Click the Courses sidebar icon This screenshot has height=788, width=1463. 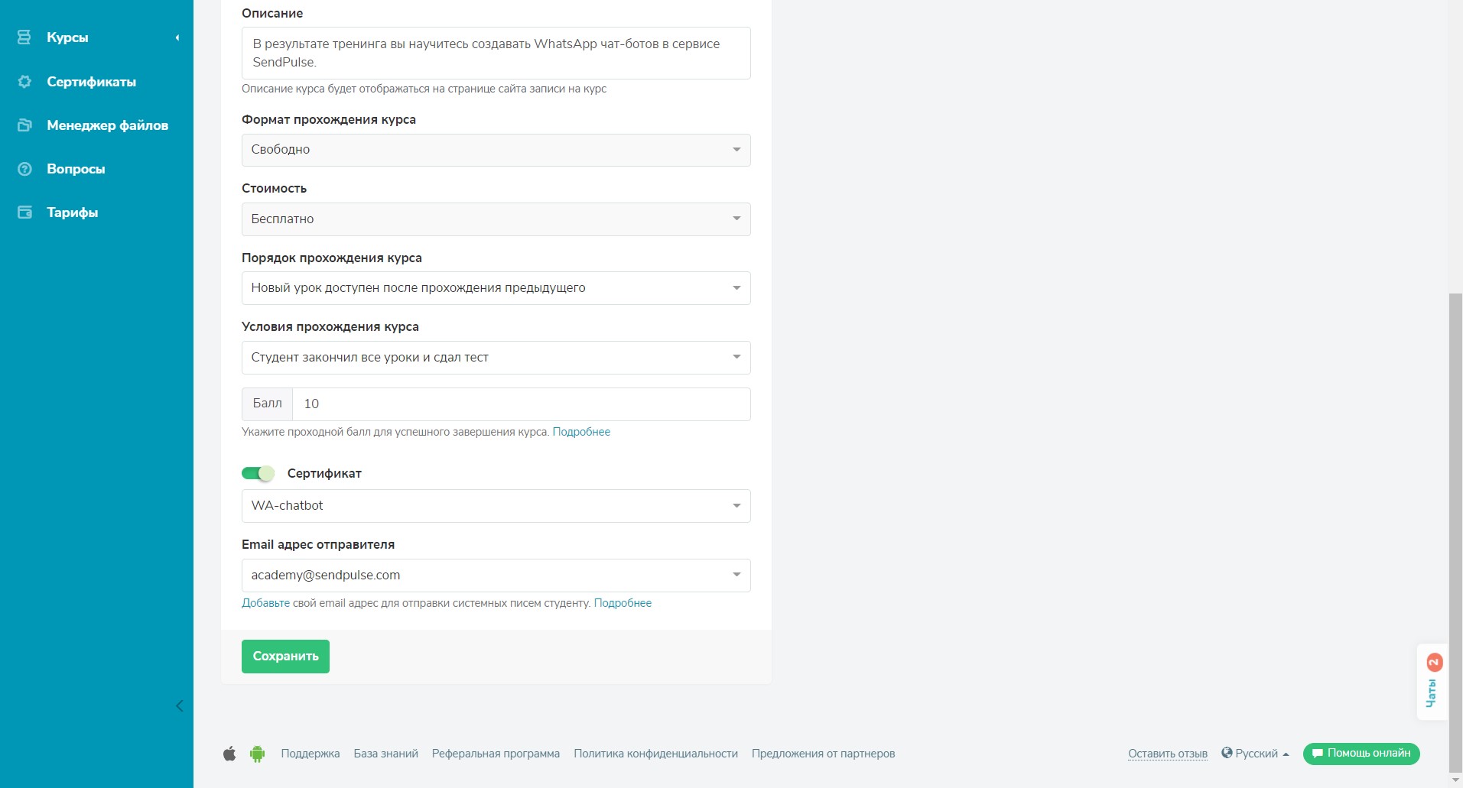24,37
